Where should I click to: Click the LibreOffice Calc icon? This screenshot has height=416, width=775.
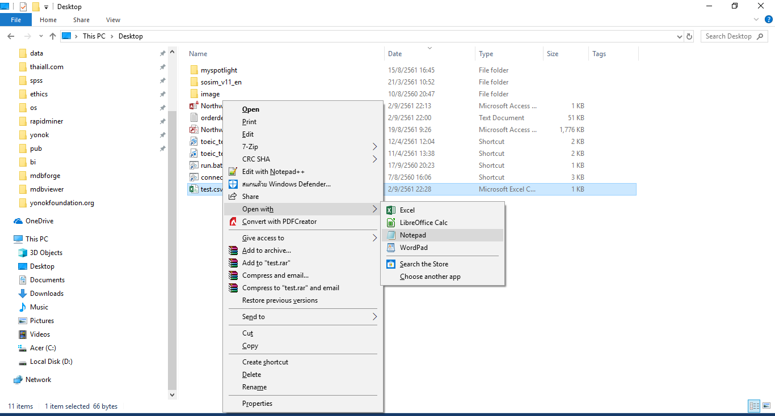coord(390,223)
